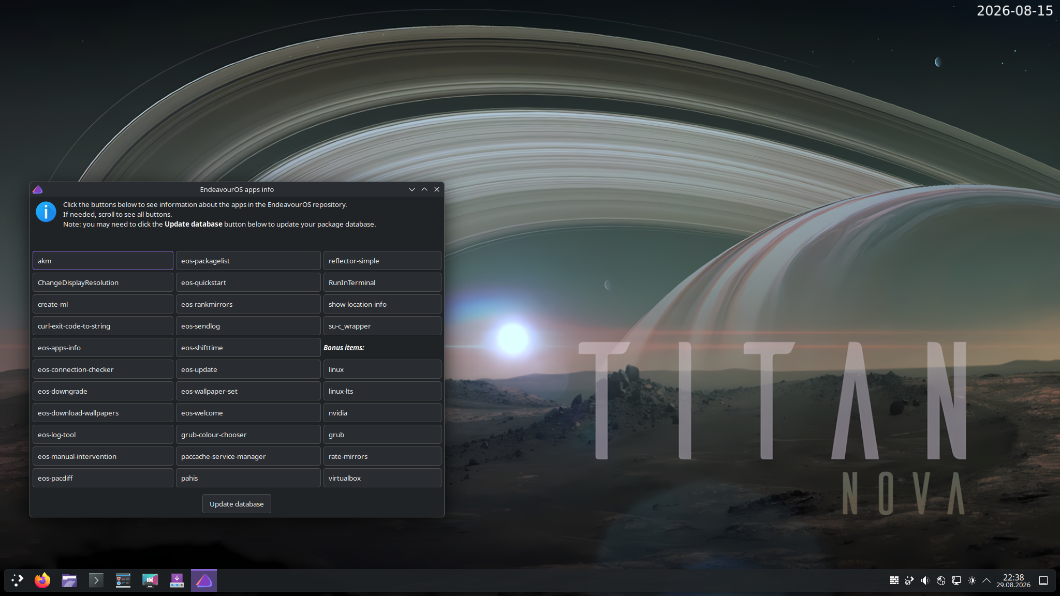The width and height of the screenshot is (1060, 596).
Task: Click the show desktop button
Action: click(x=1043, y=580)
